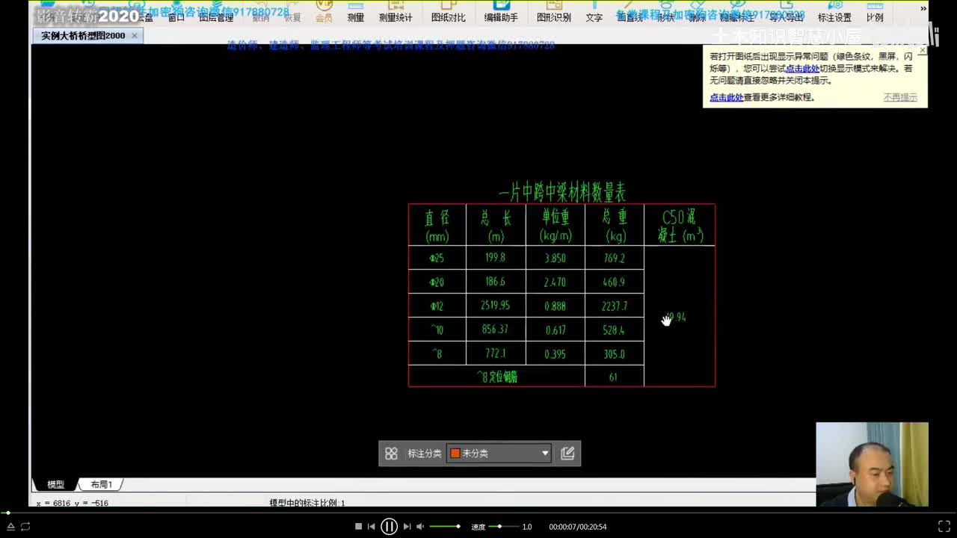Viewport: 957px width, 538px height.
Task: Click table cell 460.9
Action: click(614, 282)
